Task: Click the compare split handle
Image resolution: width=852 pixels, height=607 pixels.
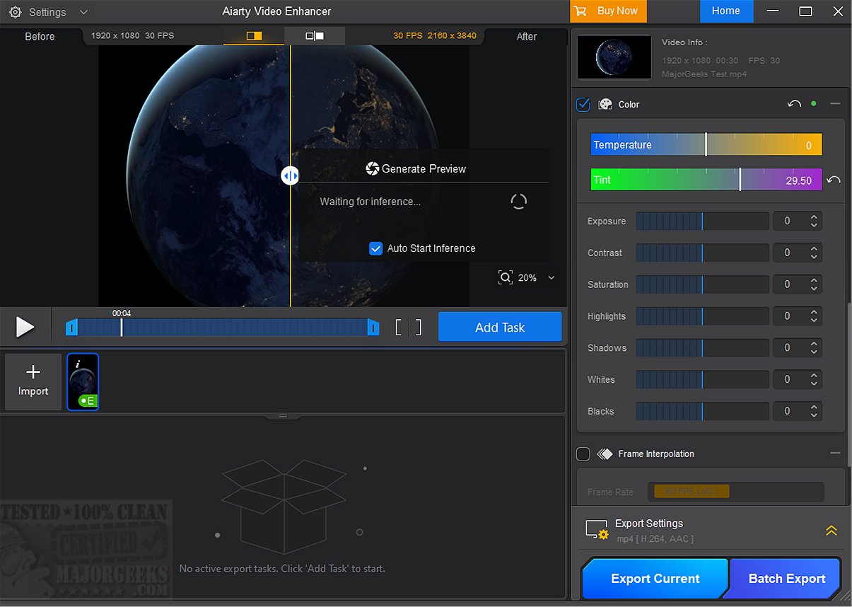Action: coord(290,175)
